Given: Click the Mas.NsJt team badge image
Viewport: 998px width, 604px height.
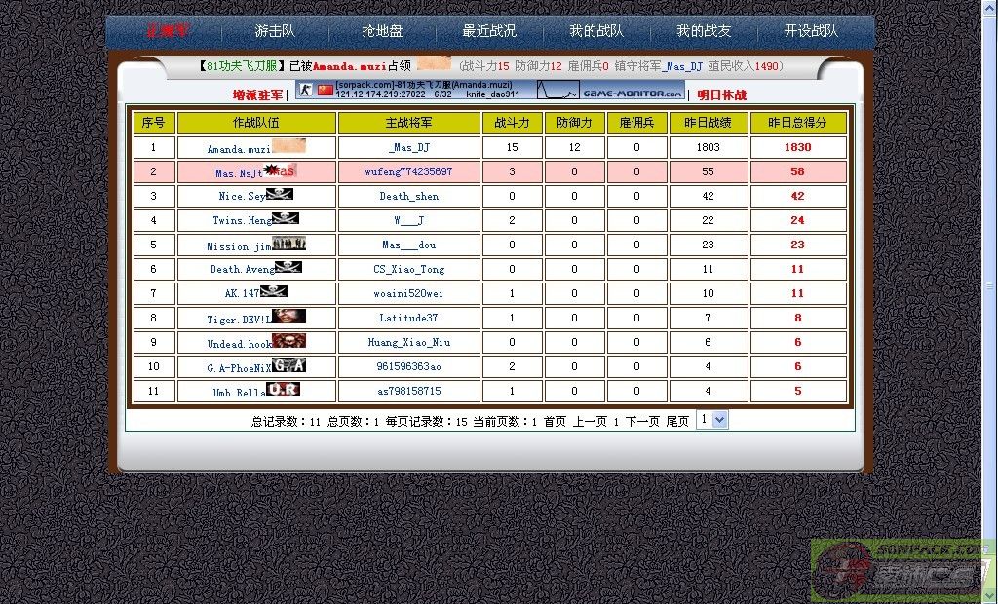Looking at the screenshot, I should click(280, 170).
